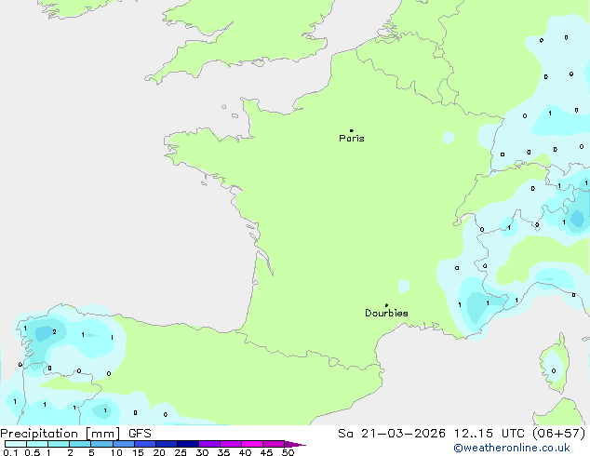
Task: Pick the 10–15 mm blue legend swatch
Action: click(x=124, y=444)
